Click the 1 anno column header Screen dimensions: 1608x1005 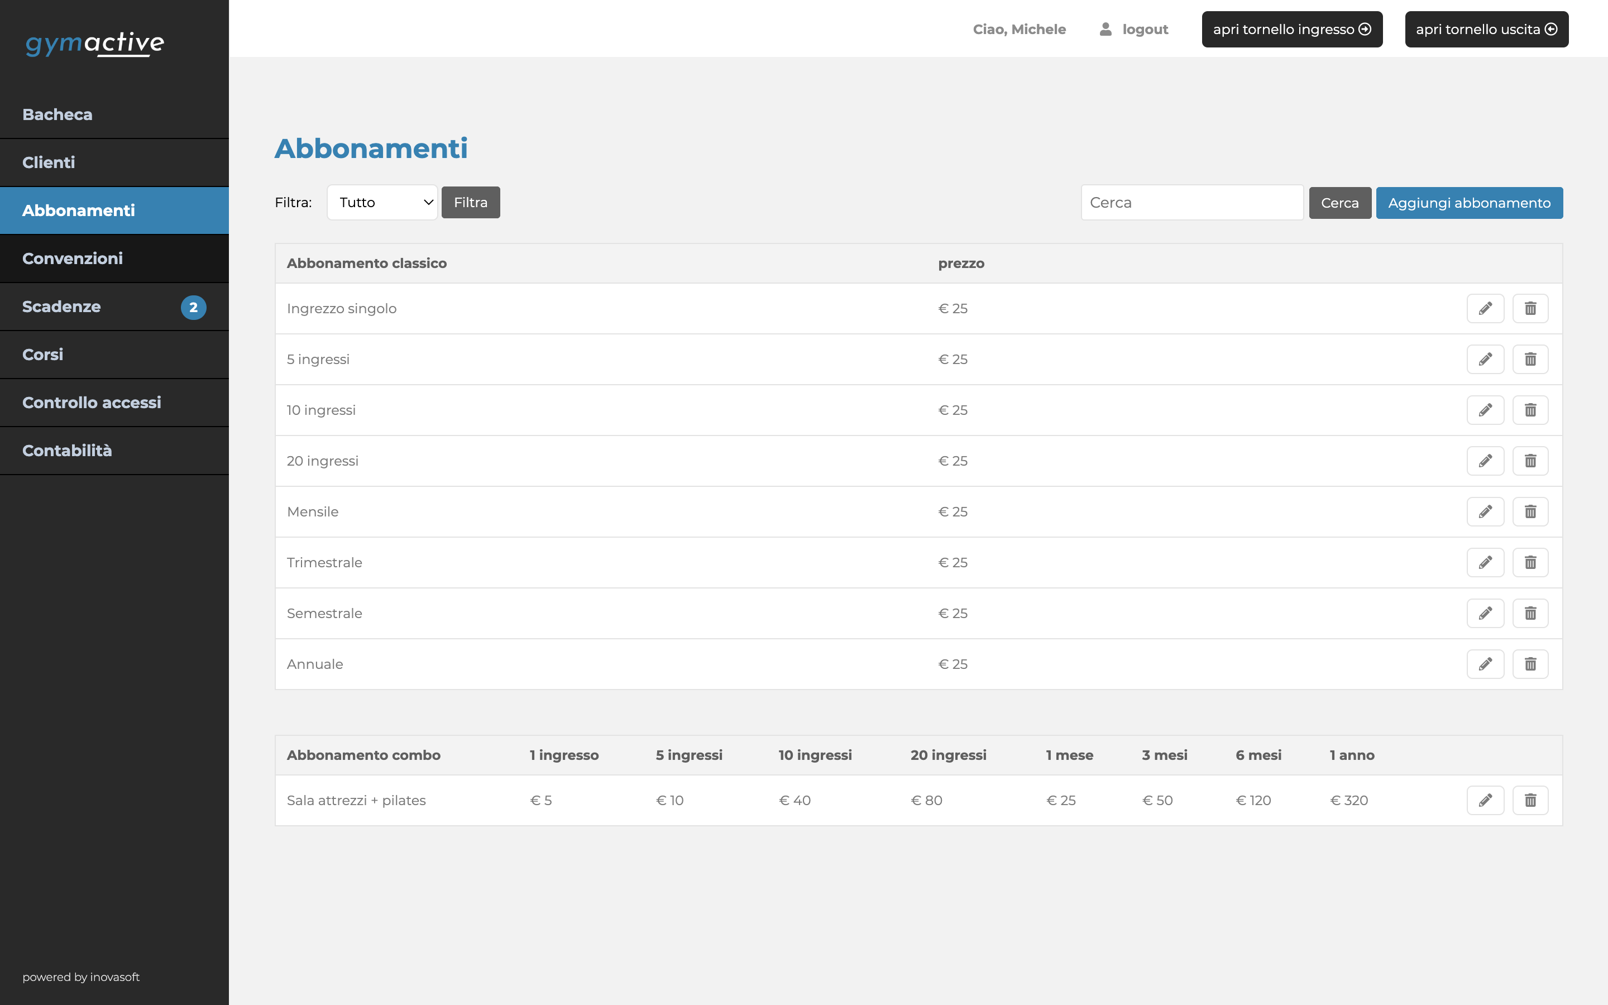click(x=1352, y=755)
